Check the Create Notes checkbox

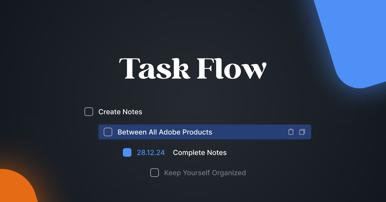[88, 112]
